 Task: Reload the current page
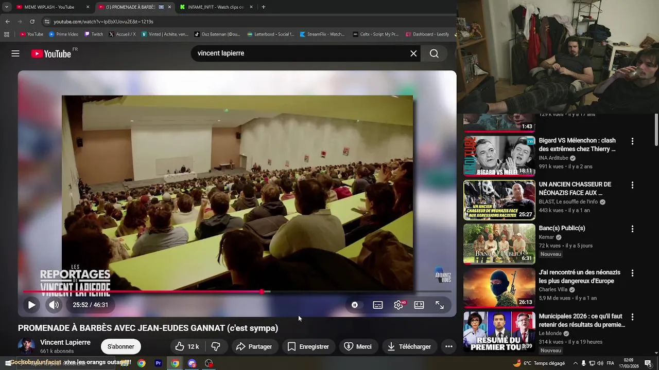[32, 22]
